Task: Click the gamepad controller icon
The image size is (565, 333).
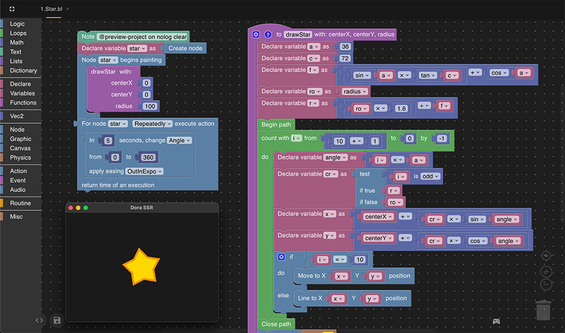Action: [496, 321]
